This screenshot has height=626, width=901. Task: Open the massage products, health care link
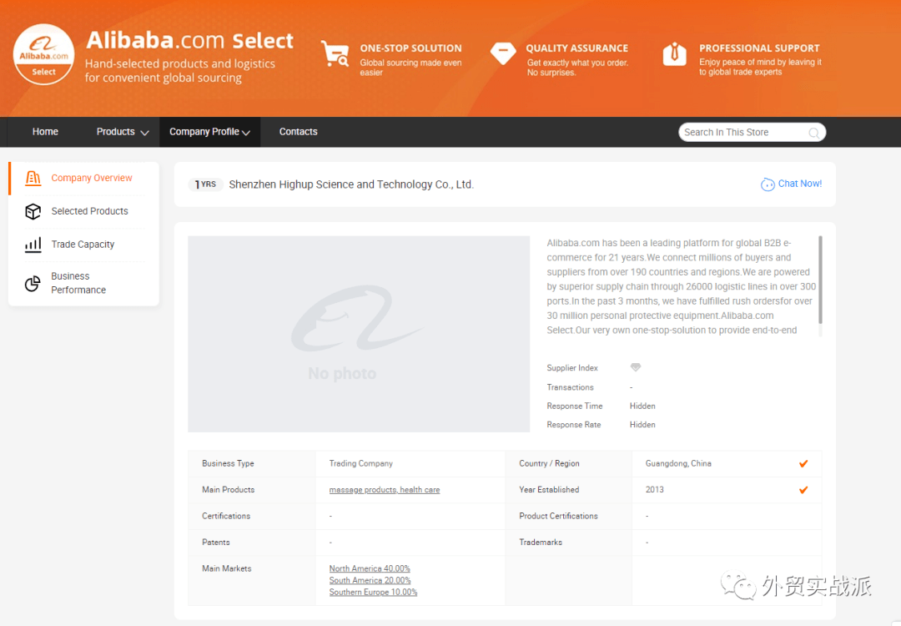[385, 490]
